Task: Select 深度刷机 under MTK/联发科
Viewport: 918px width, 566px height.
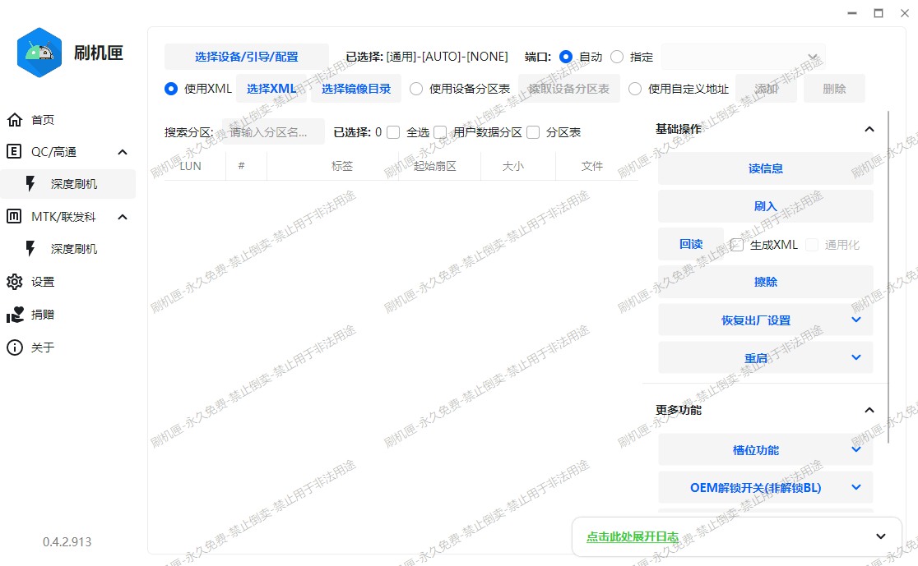Action: [72, 248]
